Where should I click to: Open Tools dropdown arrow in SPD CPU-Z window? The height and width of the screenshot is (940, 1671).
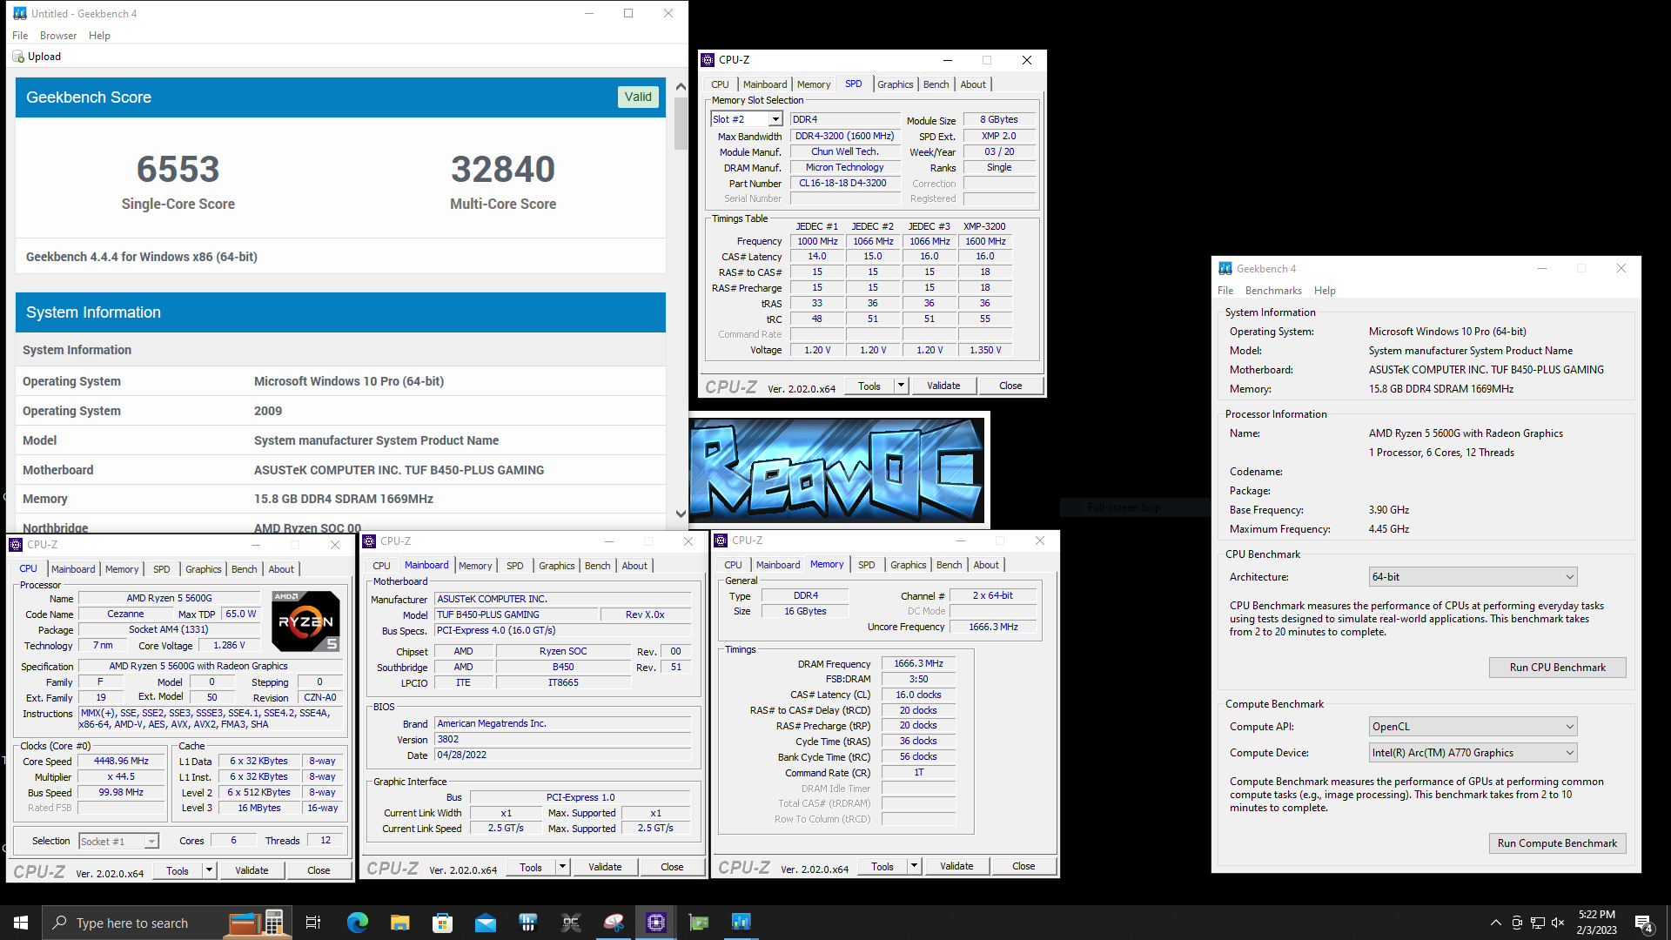(x=902, y=386)
